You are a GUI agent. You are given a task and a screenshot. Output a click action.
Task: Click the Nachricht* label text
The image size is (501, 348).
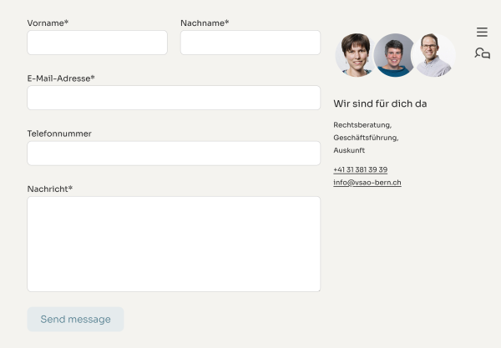point(50,189)
